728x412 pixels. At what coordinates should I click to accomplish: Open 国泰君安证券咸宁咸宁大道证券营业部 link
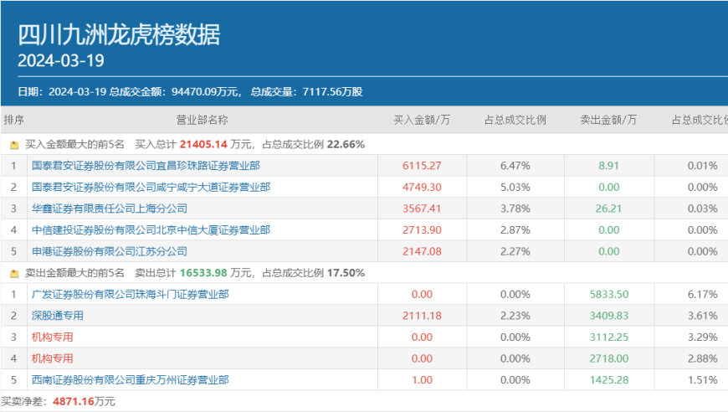pyautogui.click(x=151, y=188)
